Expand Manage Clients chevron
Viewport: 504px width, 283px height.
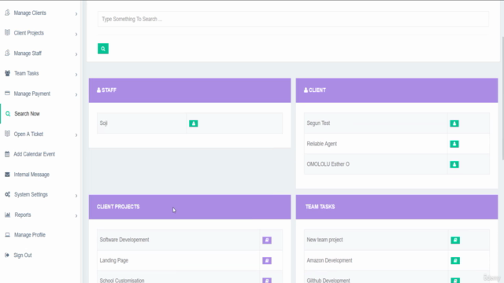point(76,14)
